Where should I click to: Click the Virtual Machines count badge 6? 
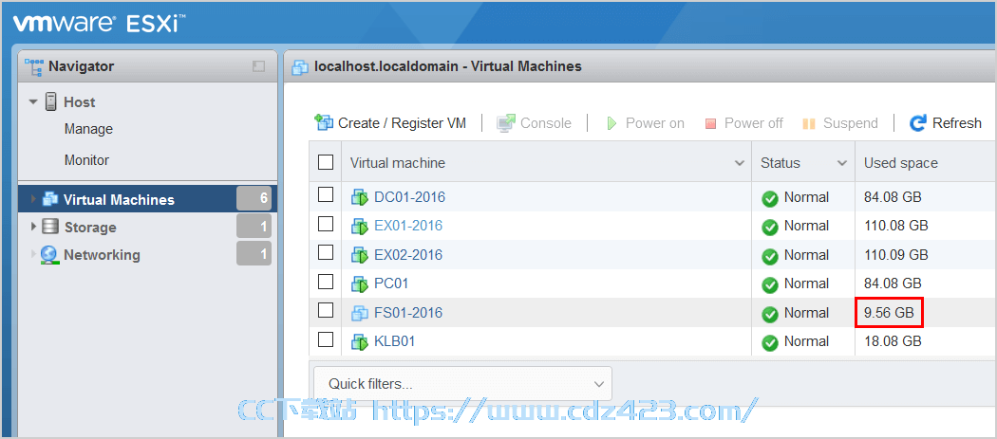pyautogui.click(x=254, y=198)
